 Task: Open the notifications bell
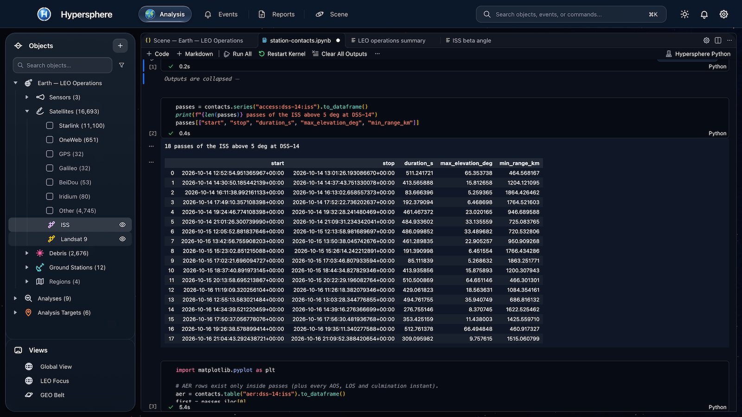pos(704,14)
